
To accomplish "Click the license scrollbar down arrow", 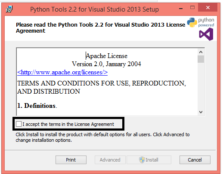I will click(201, 112).
